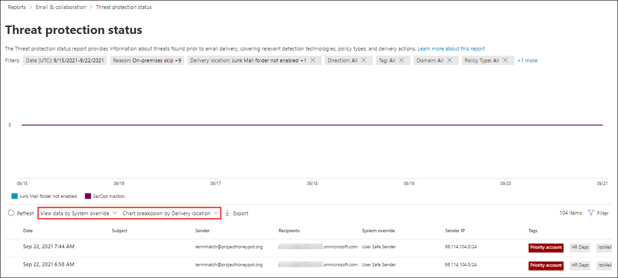Clear the Tag: All filter using X

tap(401, 60)
